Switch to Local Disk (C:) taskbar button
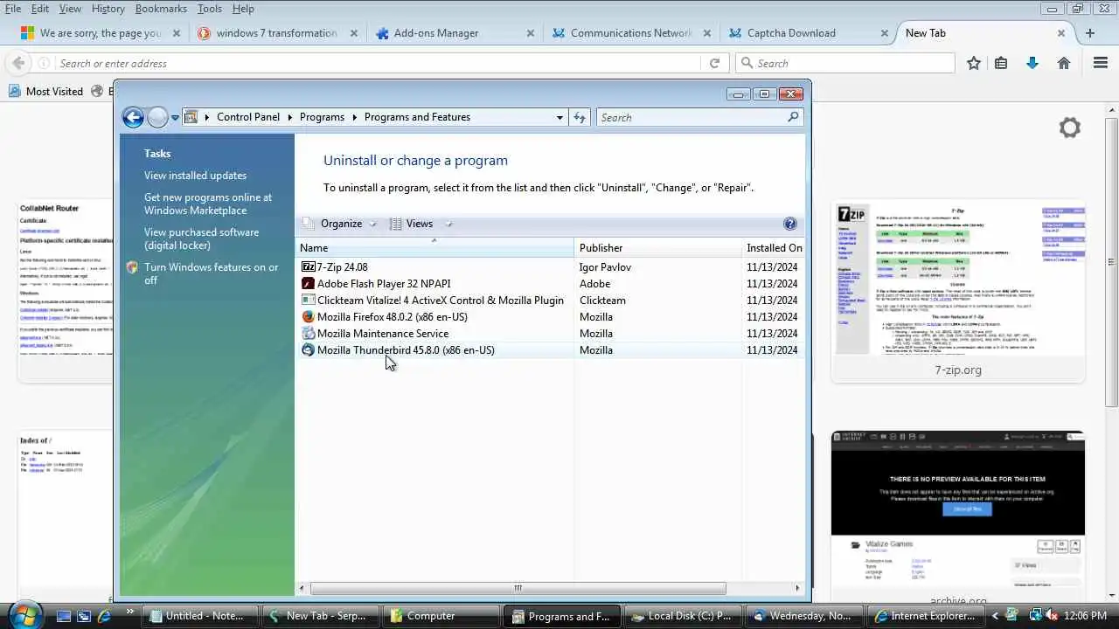Screen dimensions: 1119x629 685,616
